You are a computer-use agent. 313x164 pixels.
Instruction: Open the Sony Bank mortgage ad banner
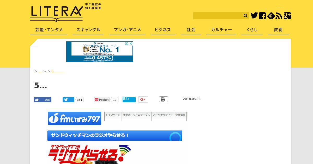pos(100,52)
